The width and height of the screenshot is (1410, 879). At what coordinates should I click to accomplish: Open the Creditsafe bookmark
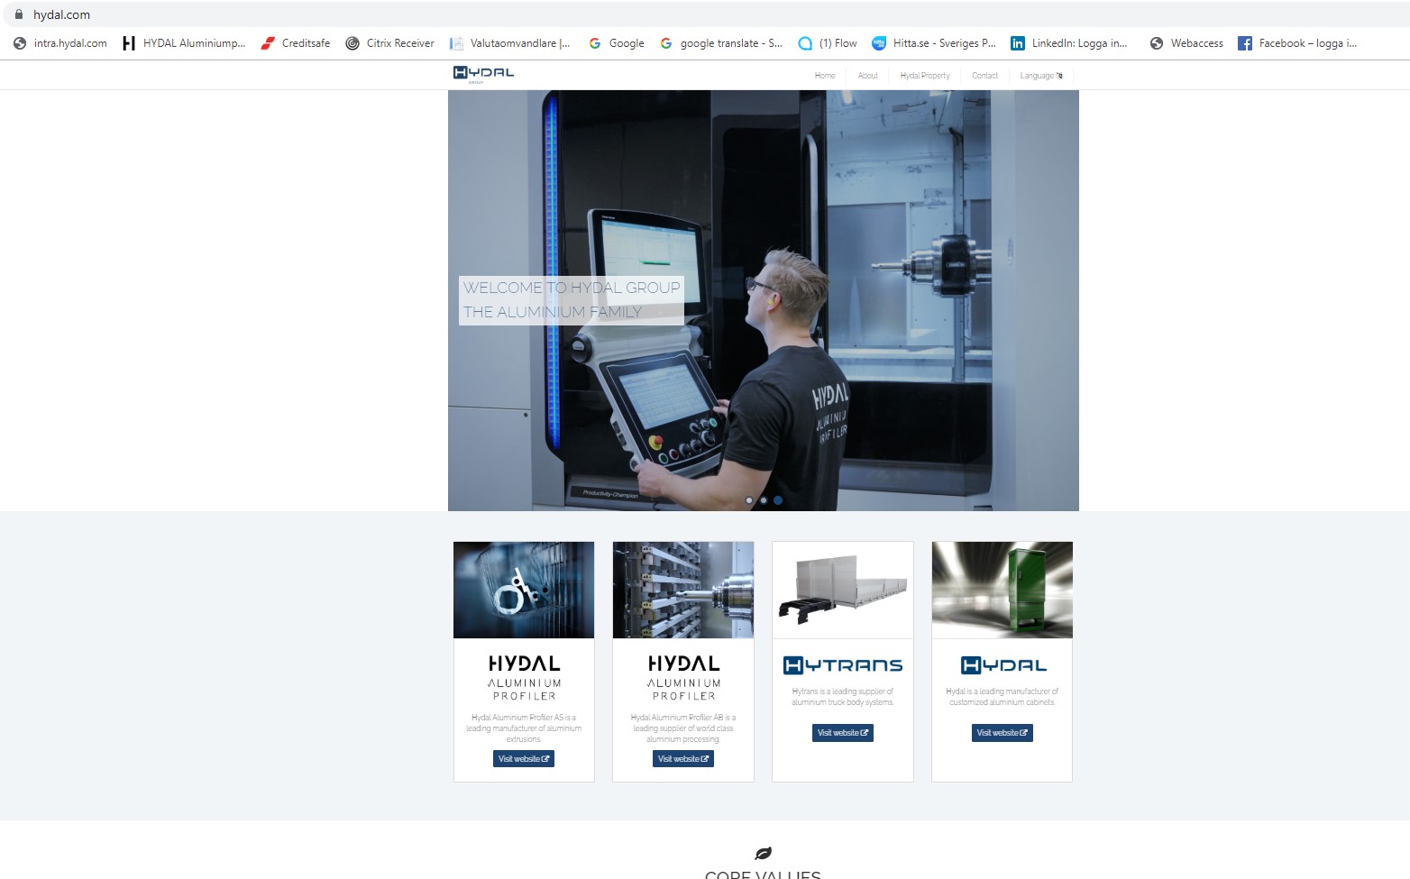pyautogui.click(x=296, y=43)
